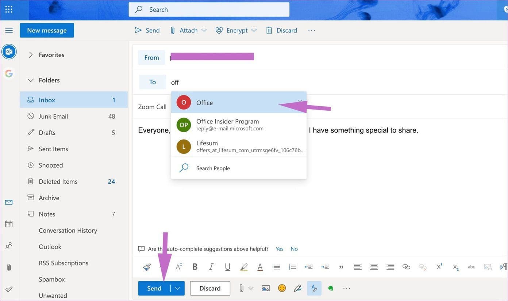Open the Sent Items folder
The height and width of the screenshot is (301, 508).
pyautogui.click(x=74, y=149)
